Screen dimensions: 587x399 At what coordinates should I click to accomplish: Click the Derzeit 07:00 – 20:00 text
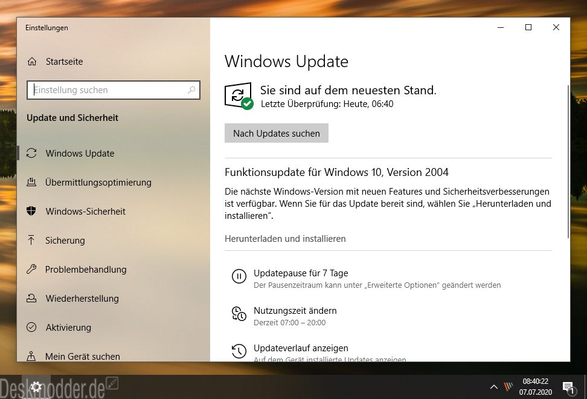[289, 322]
